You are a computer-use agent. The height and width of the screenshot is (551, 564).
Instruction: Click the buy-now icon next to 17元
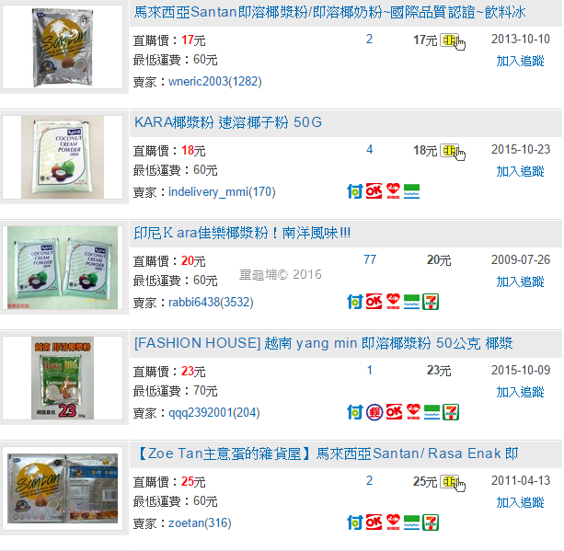point(452,41)
